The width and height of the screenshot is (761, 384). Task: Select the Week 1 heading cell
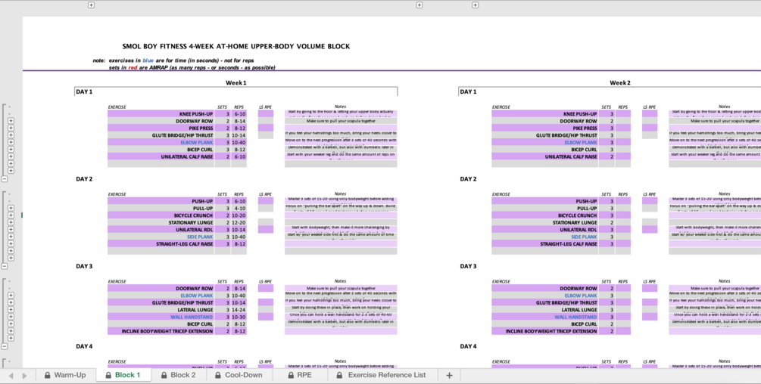[235, 83]
